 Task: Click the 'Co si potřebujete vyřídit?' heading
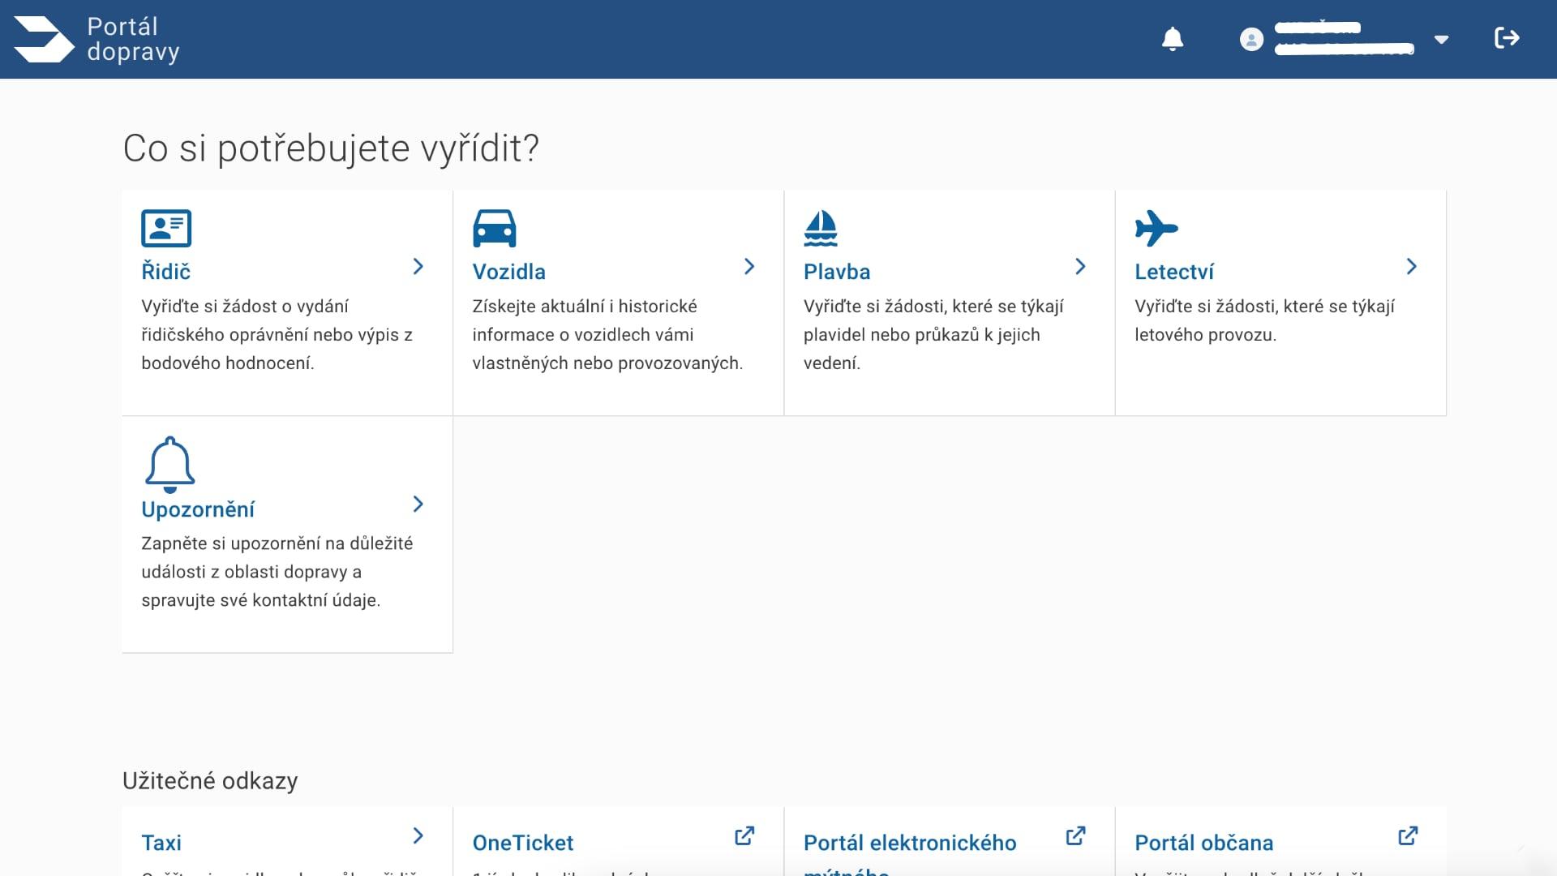pos(331,148)
